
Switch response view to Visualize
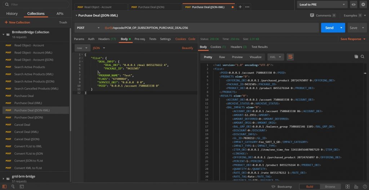pyautogui.click(x=255, y=57)
